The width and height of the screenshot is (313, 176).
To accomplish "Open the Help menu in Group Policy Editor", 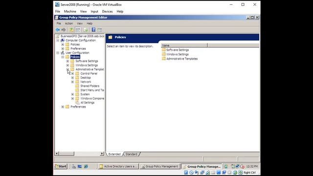I will 89,23.
